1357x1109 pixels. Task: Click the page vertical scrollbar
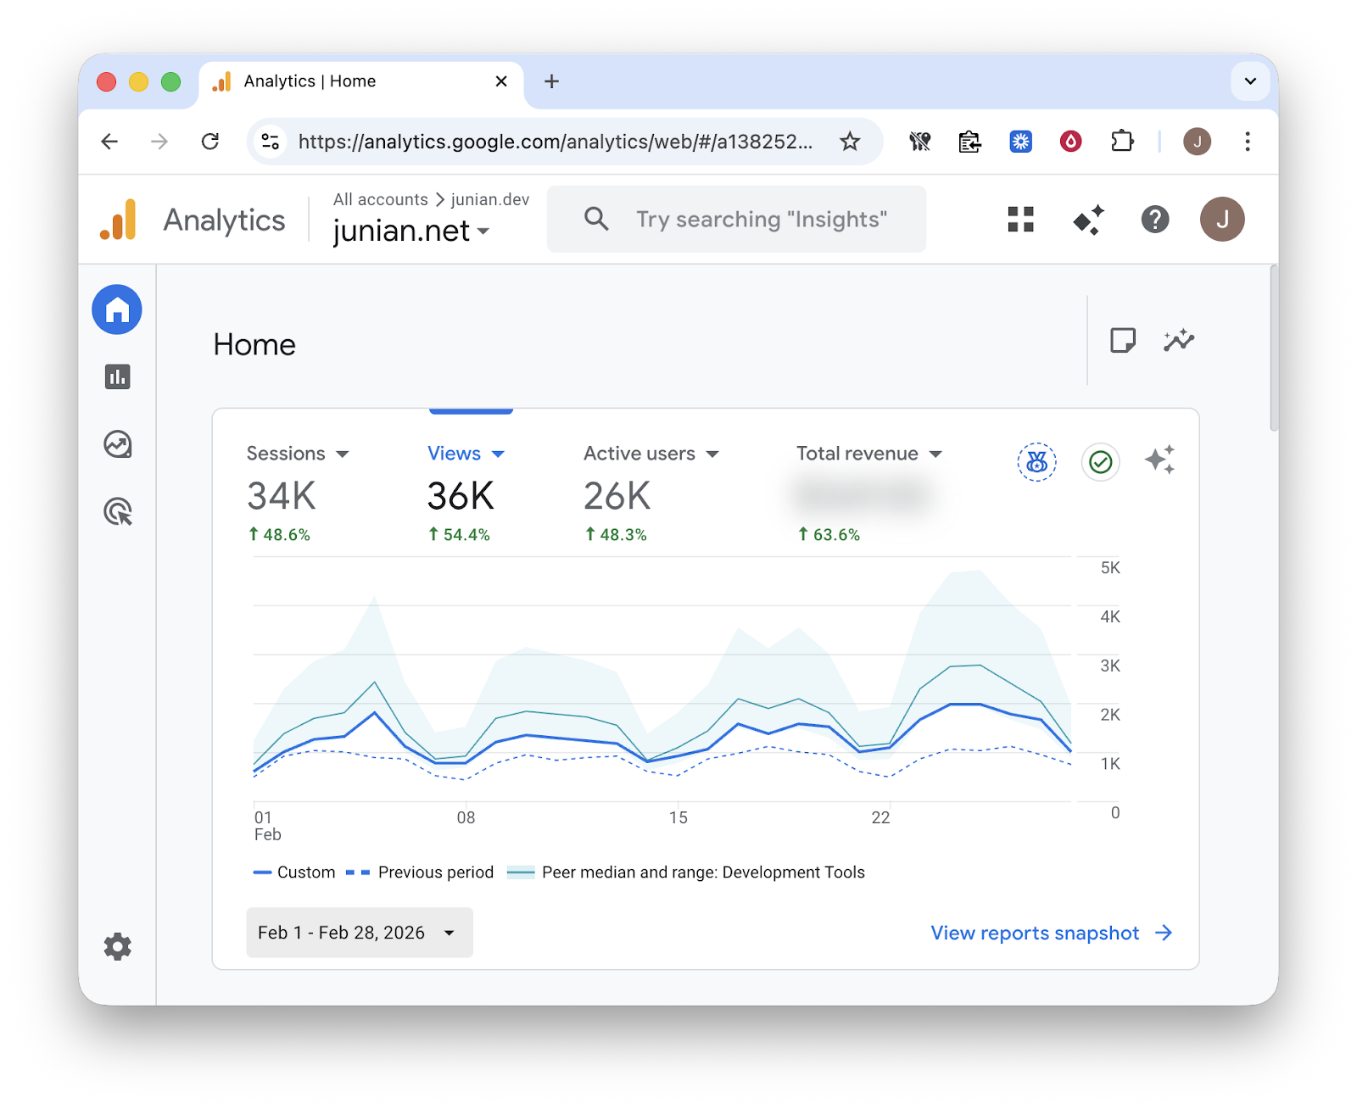pyautogui.click(x=1273, y=348)
